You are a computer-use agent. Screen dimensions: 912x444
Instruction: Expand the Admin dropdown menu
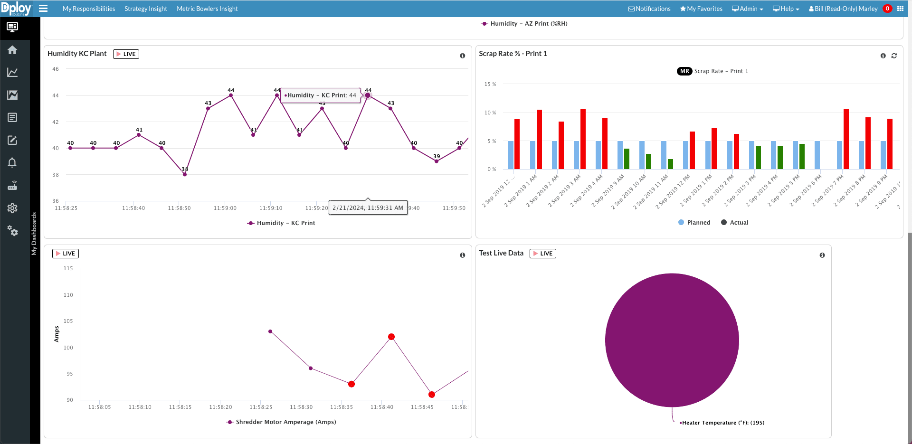747,8
